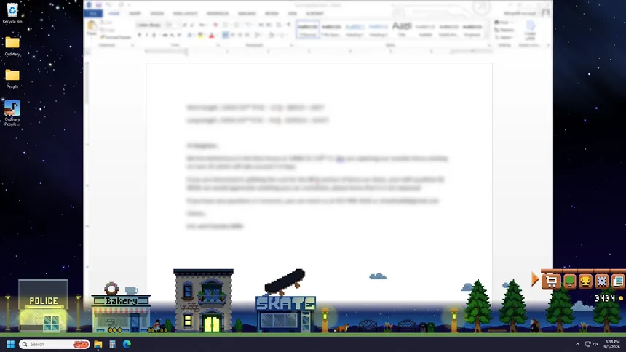Click the Police station building
626x352 pixels.
coord(43,305)
